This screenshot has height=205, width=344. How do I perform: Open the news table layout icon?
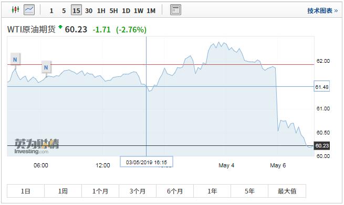coord(175,10)
